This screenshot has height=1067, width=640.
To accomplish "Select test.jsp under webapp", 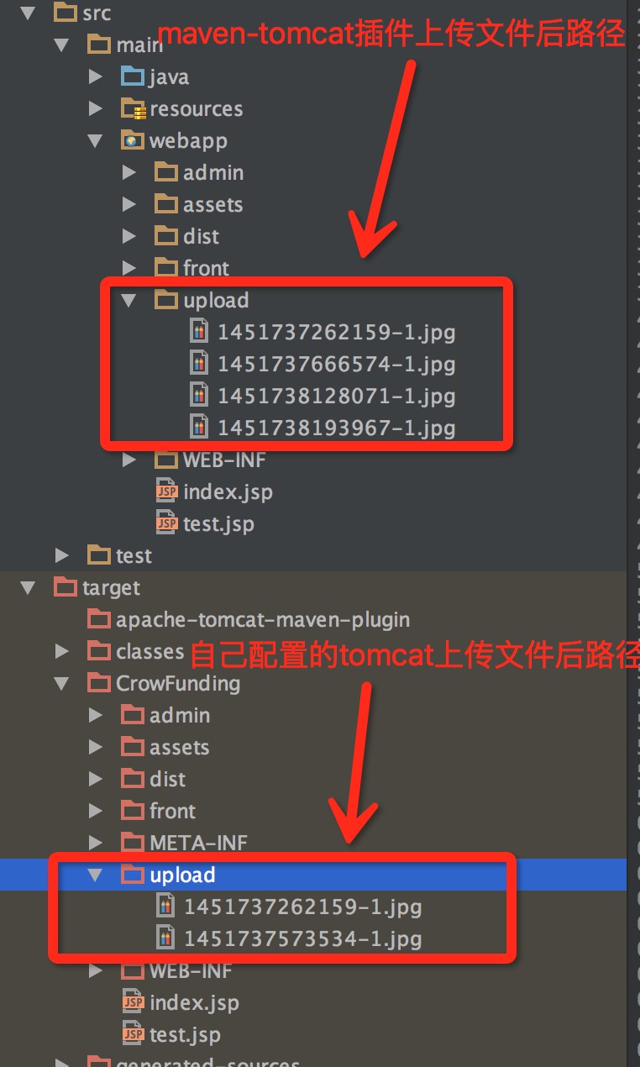I will tap(218, 524).
